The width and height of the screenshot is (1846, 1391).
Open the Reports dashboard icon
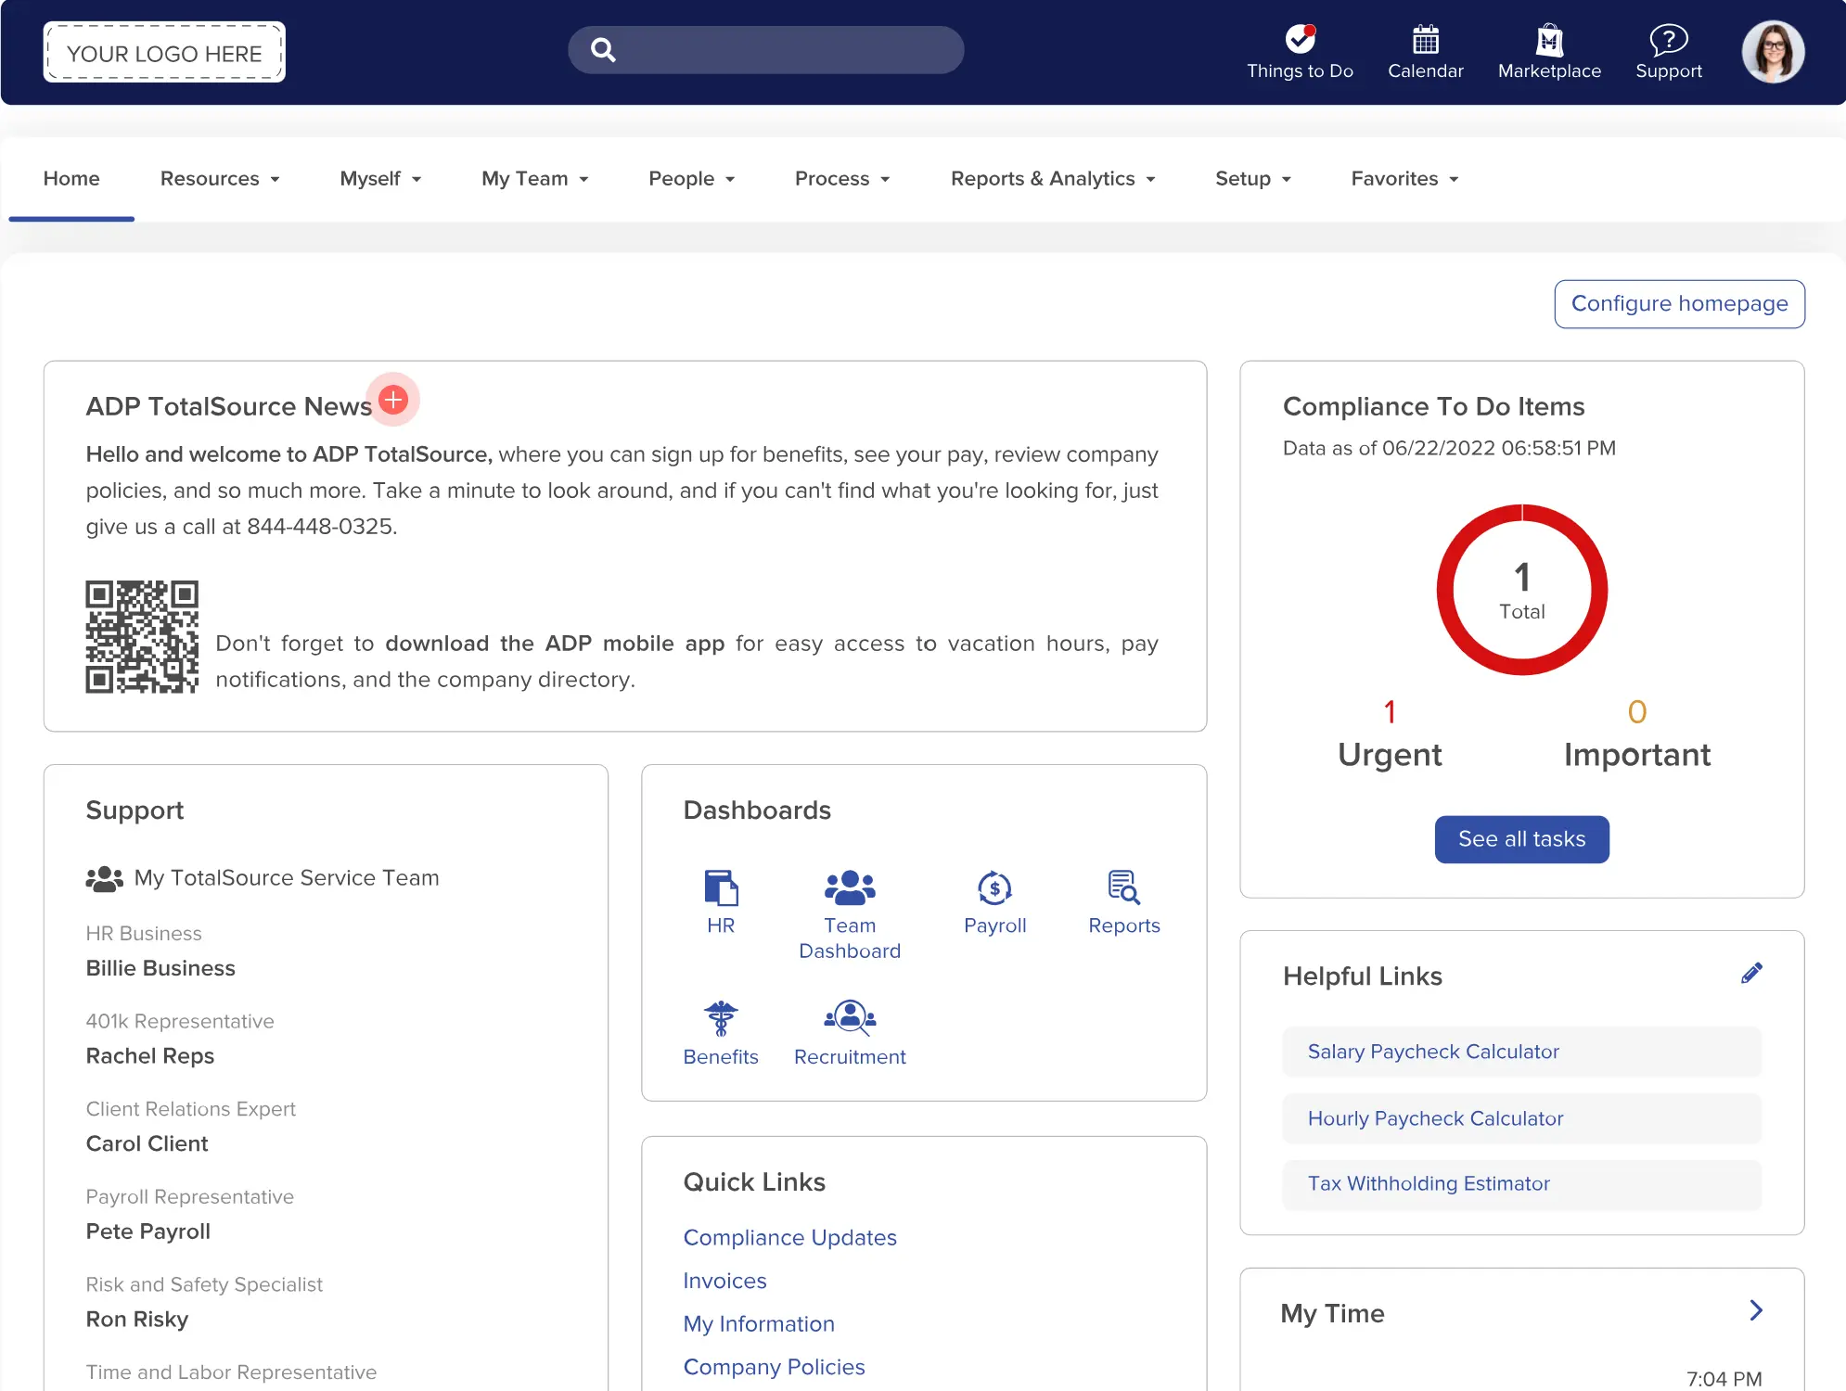[x=1123, y=888]
